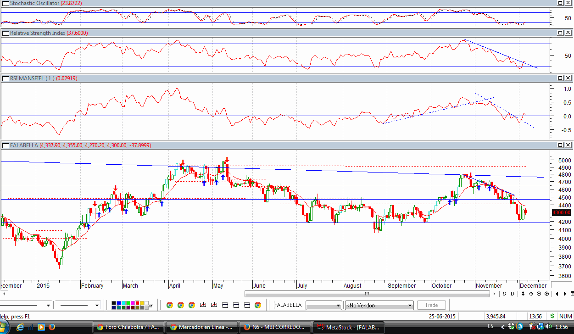
Task: Click the Trade button
Action: coord(431,305)
